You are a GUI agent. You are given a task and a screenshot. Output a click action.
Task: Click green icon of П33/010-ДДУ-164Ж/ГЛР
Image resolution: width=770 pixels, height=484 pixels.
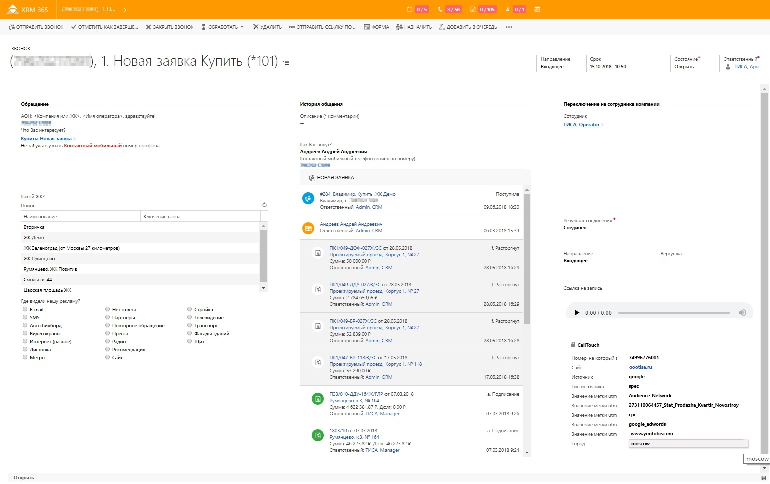(318, 399)
